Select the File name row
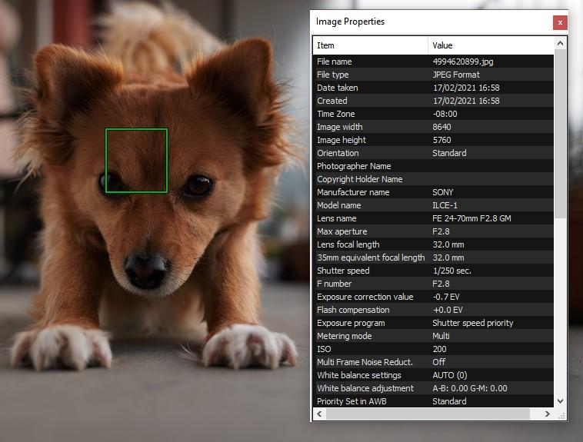The image size is (583, 442). pyautogui.click(x=434, y=61)
